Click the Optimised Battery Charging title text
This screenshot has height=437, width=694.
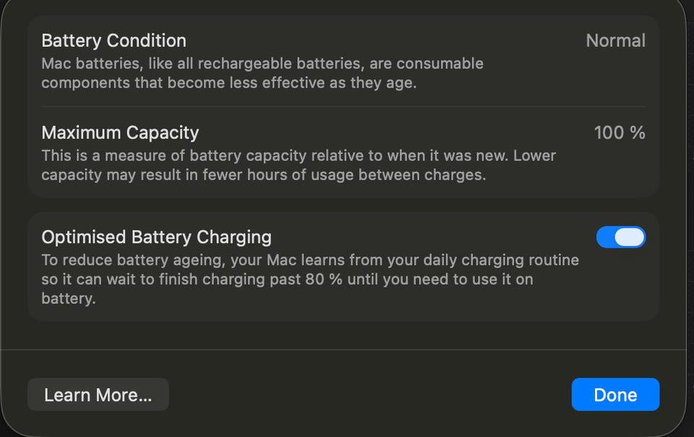tap(156, 237)
